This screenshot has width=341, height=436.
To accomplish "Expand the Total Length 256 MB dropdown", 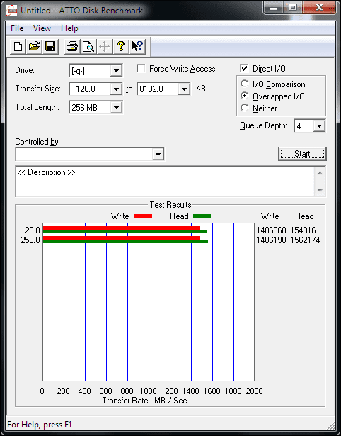I will click(x=116, y=107).
